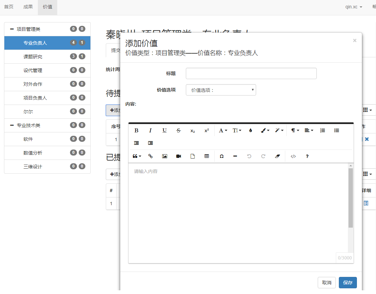Toggle superscript formatting
This screenshot has height=294, width=376.
click(207, 130)
